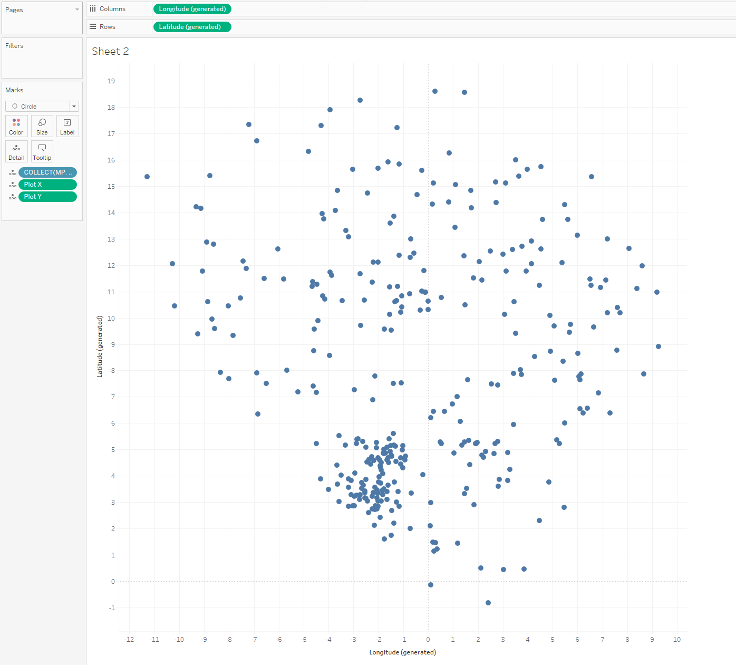This screenshot has height=665, width=736.
Task: Select the Plot Y pill
Action: pos(47,197)
